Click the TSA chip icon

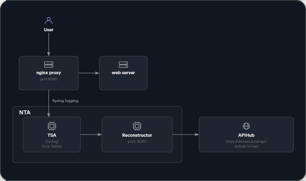(52, 126)
